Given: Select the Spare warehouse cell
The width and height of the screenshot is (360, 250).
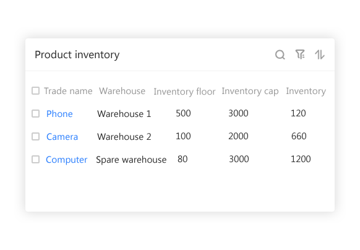Looking at the screenshot, I should [131, 160].
